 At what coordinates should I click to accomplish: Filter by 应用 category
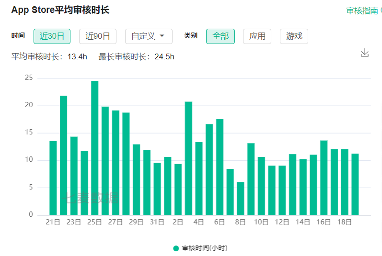point(257,36)
